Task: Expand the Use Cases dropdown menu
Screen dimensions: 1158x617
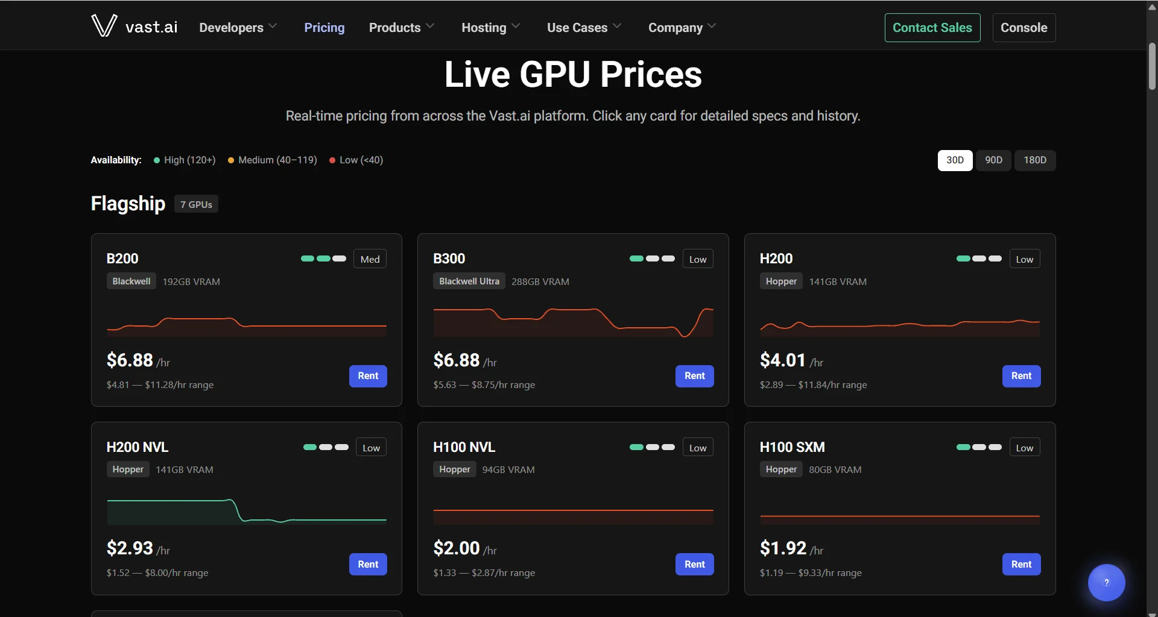Action: [584, 27]
